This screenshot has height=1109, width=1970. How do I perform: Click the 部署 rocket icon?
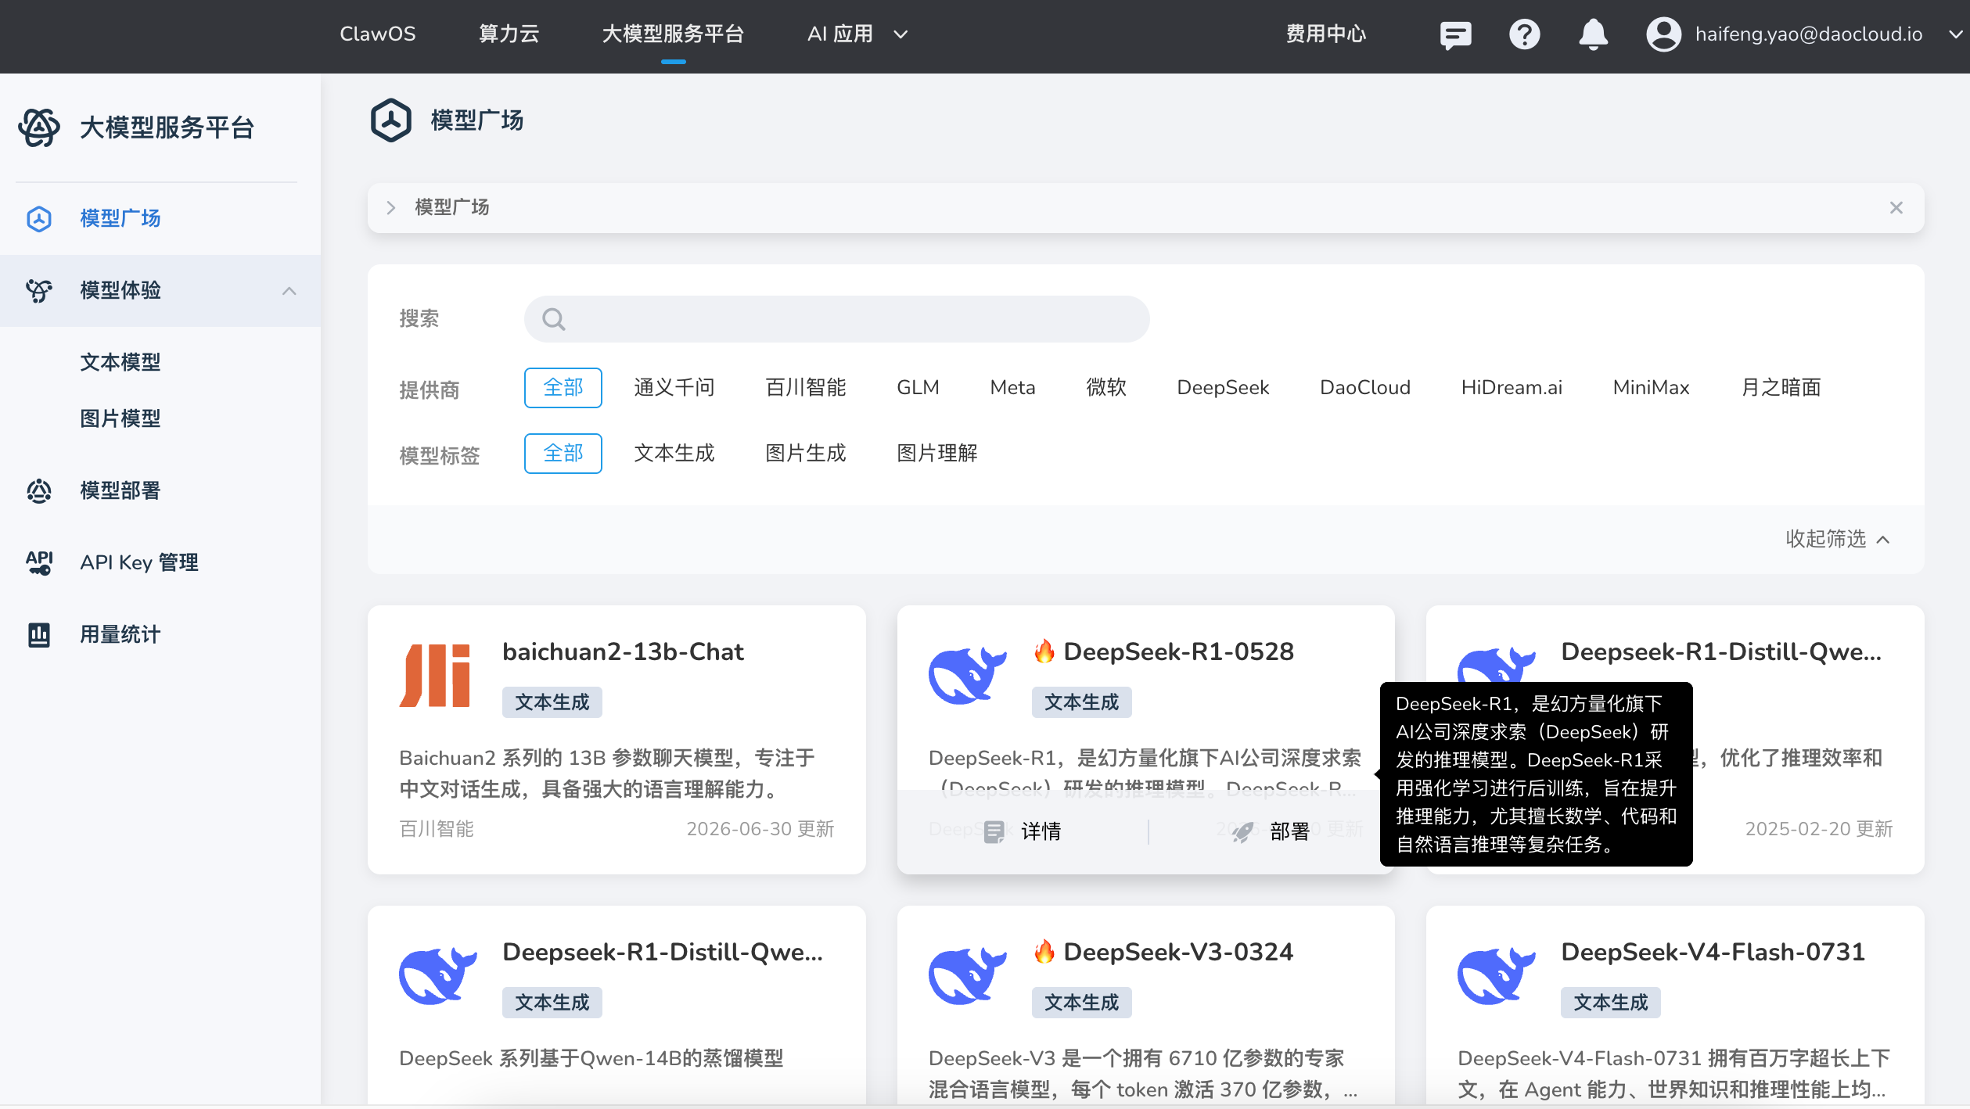coord(1242,831)
